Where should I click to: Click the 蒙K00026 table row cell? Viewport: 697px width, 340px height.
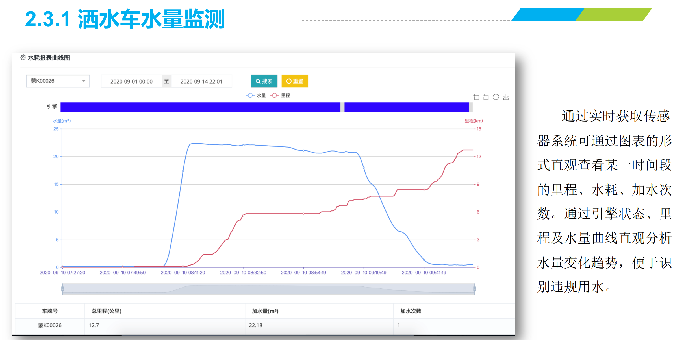pyautogui.click(x=50, y=325)
